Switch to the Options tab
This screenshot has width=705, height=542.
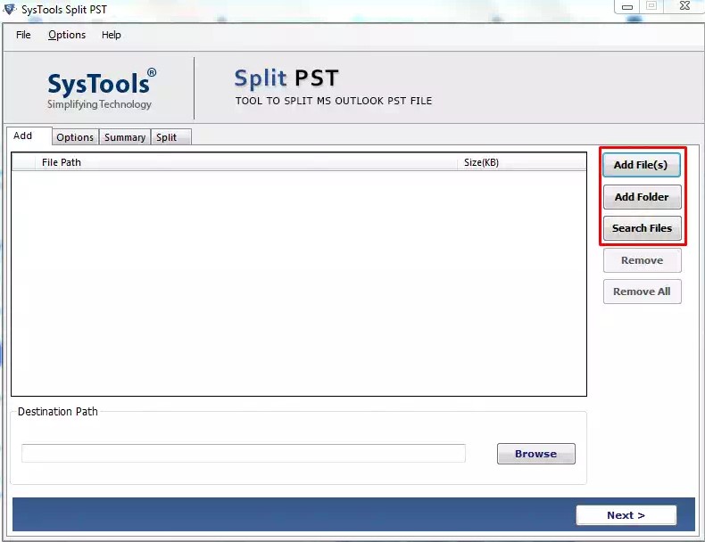pyautogui.click(x=75, y=137)
